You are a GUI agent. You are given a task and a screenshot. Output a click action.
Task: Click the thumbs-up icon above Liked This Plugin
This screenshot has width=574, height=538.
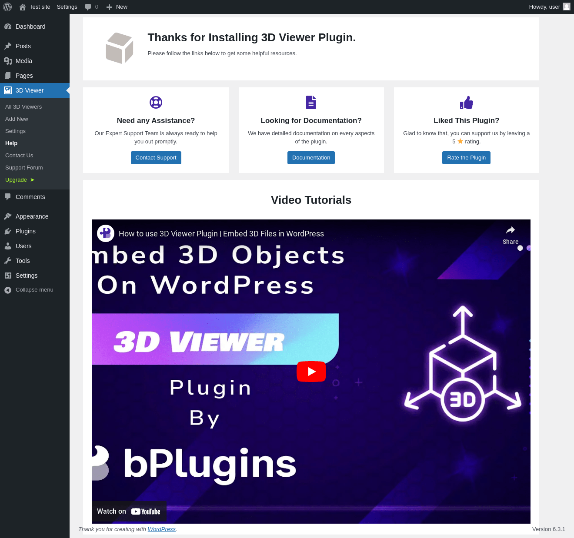point(467,102)
